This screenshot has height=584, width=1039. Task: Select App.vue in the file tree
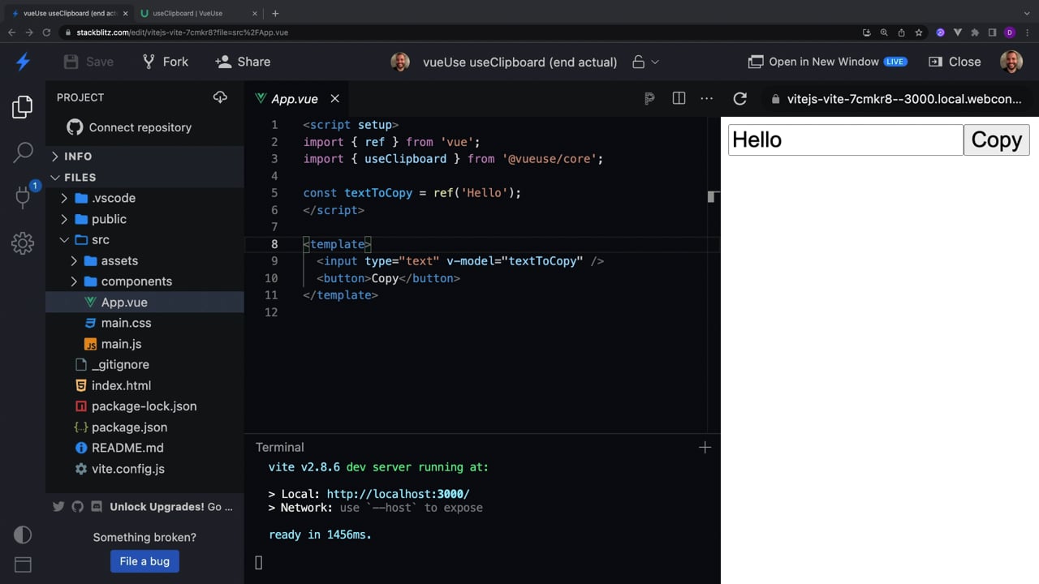(144, 302)
